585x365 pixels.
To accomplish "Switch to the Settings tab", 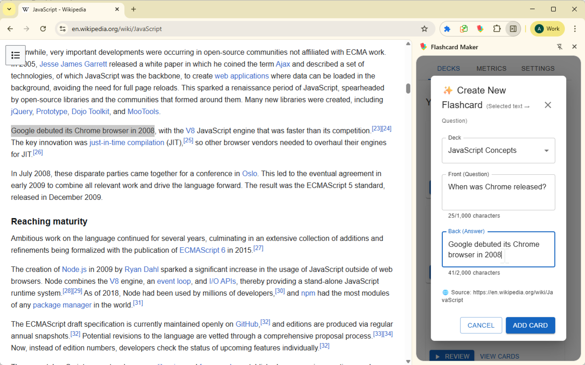I will (x=537, y=68).
